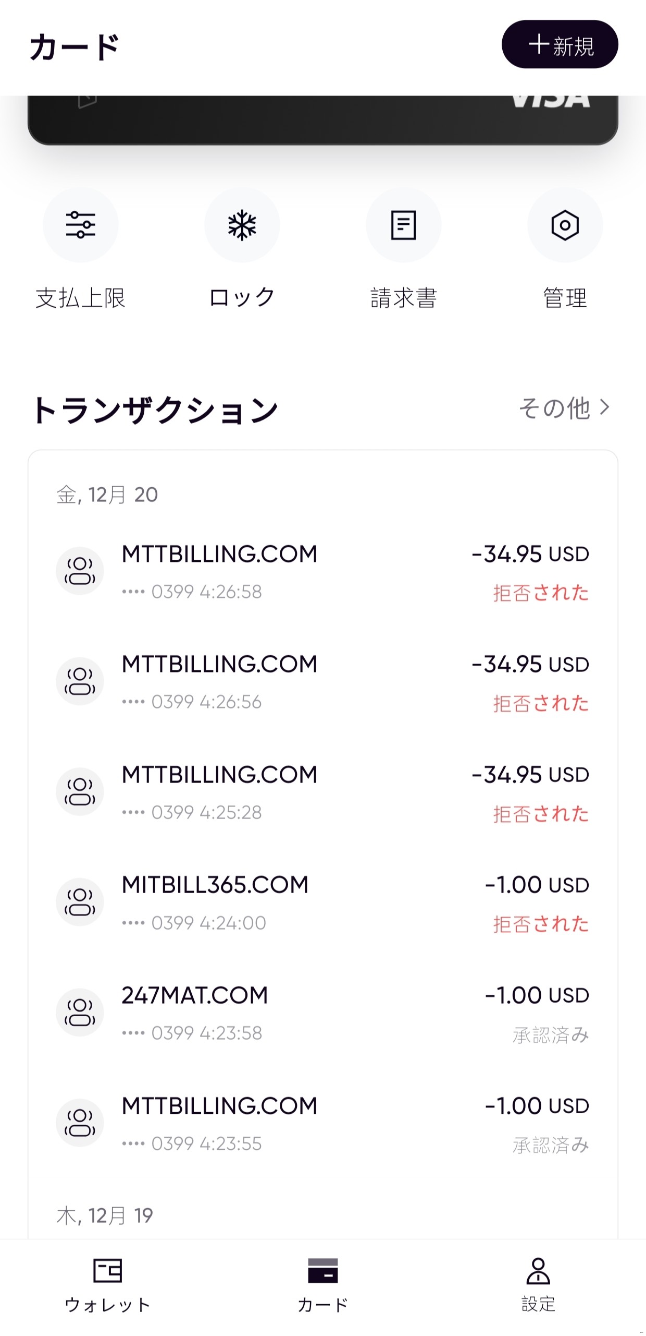Open the payment limit sliders icon
The image size is (646, 1336).
click(81, 225)
